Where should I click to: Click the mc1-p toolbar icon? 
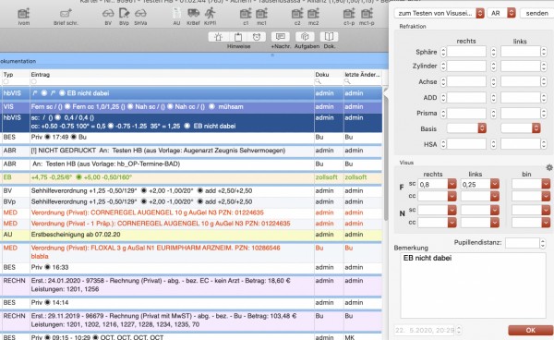[367, 14]
